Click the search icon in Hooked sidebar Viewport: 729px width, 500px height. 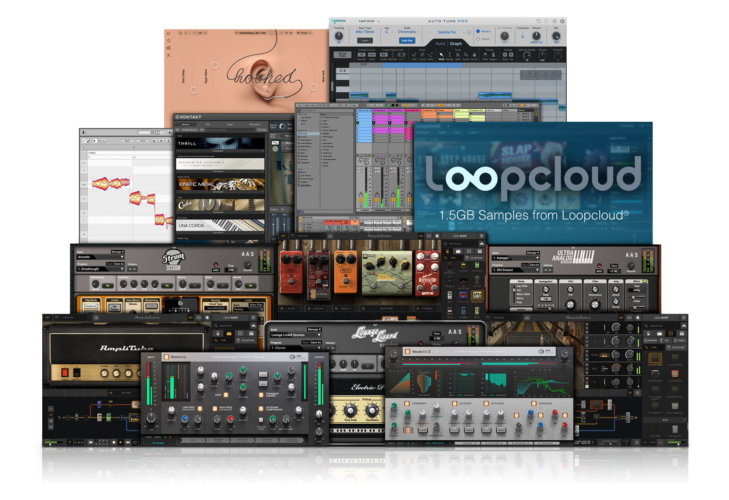tap(169, 41)
